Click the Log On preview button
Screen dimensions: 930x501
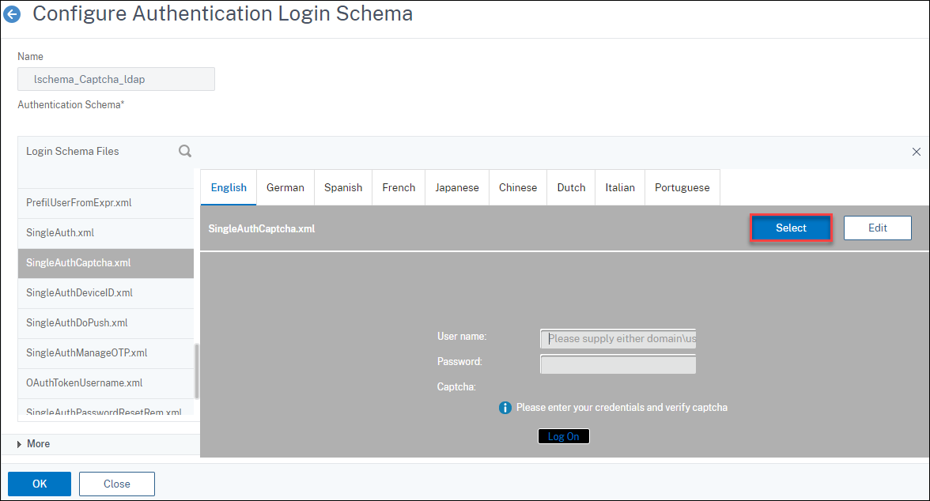tap(563, 436)
